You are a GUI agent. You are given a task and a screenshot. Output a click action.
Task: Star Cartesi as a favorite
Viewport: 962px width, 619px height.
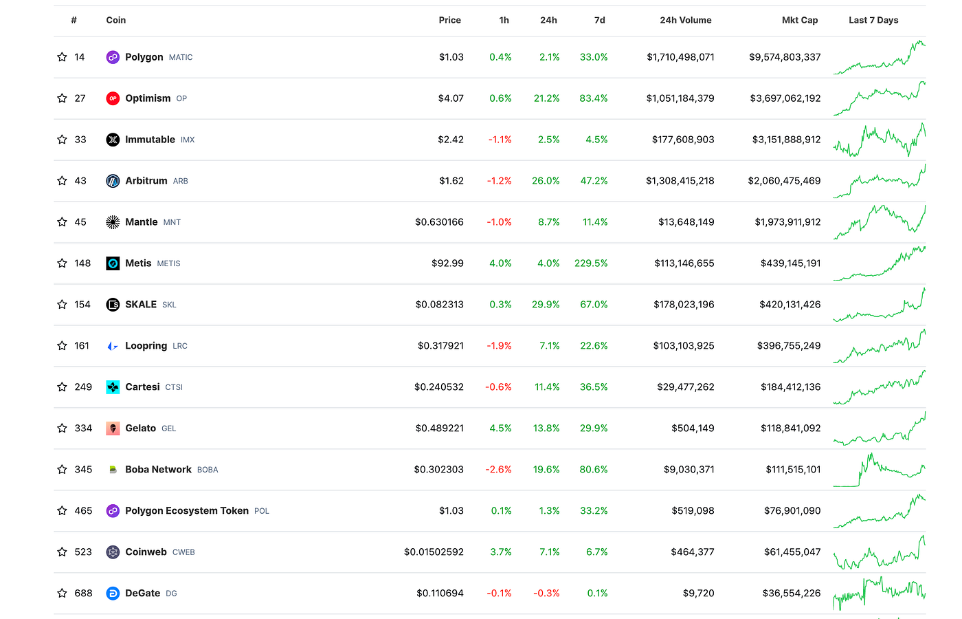click(62, 387)
